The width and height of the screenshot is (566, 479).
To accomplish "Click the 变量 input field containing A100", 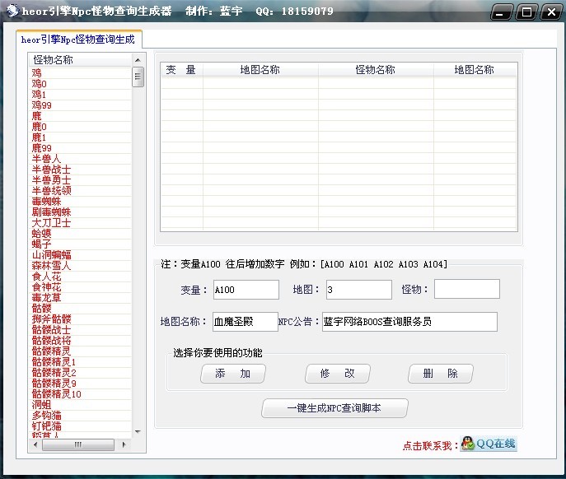I will pos(246,290).
